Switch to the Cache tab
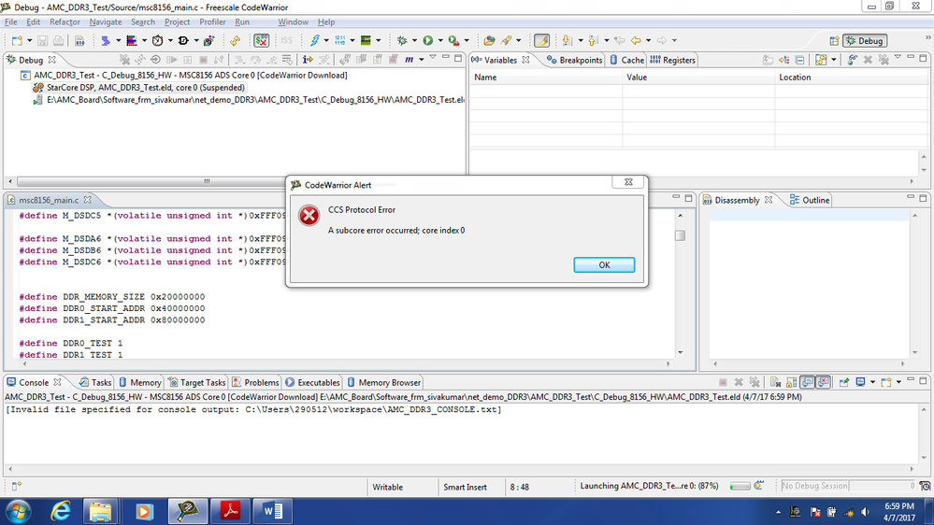Image resolution: width=934 pixels, height=525 pixels. click(x=626, y=60)
